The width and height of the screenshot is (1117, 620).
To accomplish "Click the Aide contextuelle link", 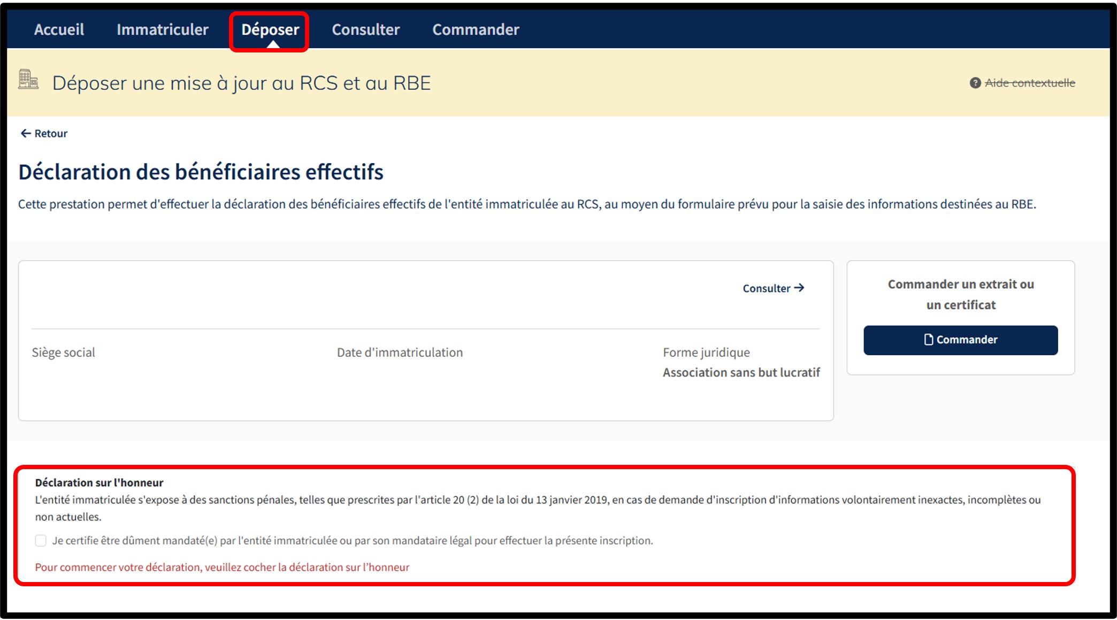I will point(1029,83).
